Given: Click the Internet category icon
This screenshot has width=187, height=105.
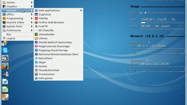Looking at the screenshot, I should click(4, 10).
